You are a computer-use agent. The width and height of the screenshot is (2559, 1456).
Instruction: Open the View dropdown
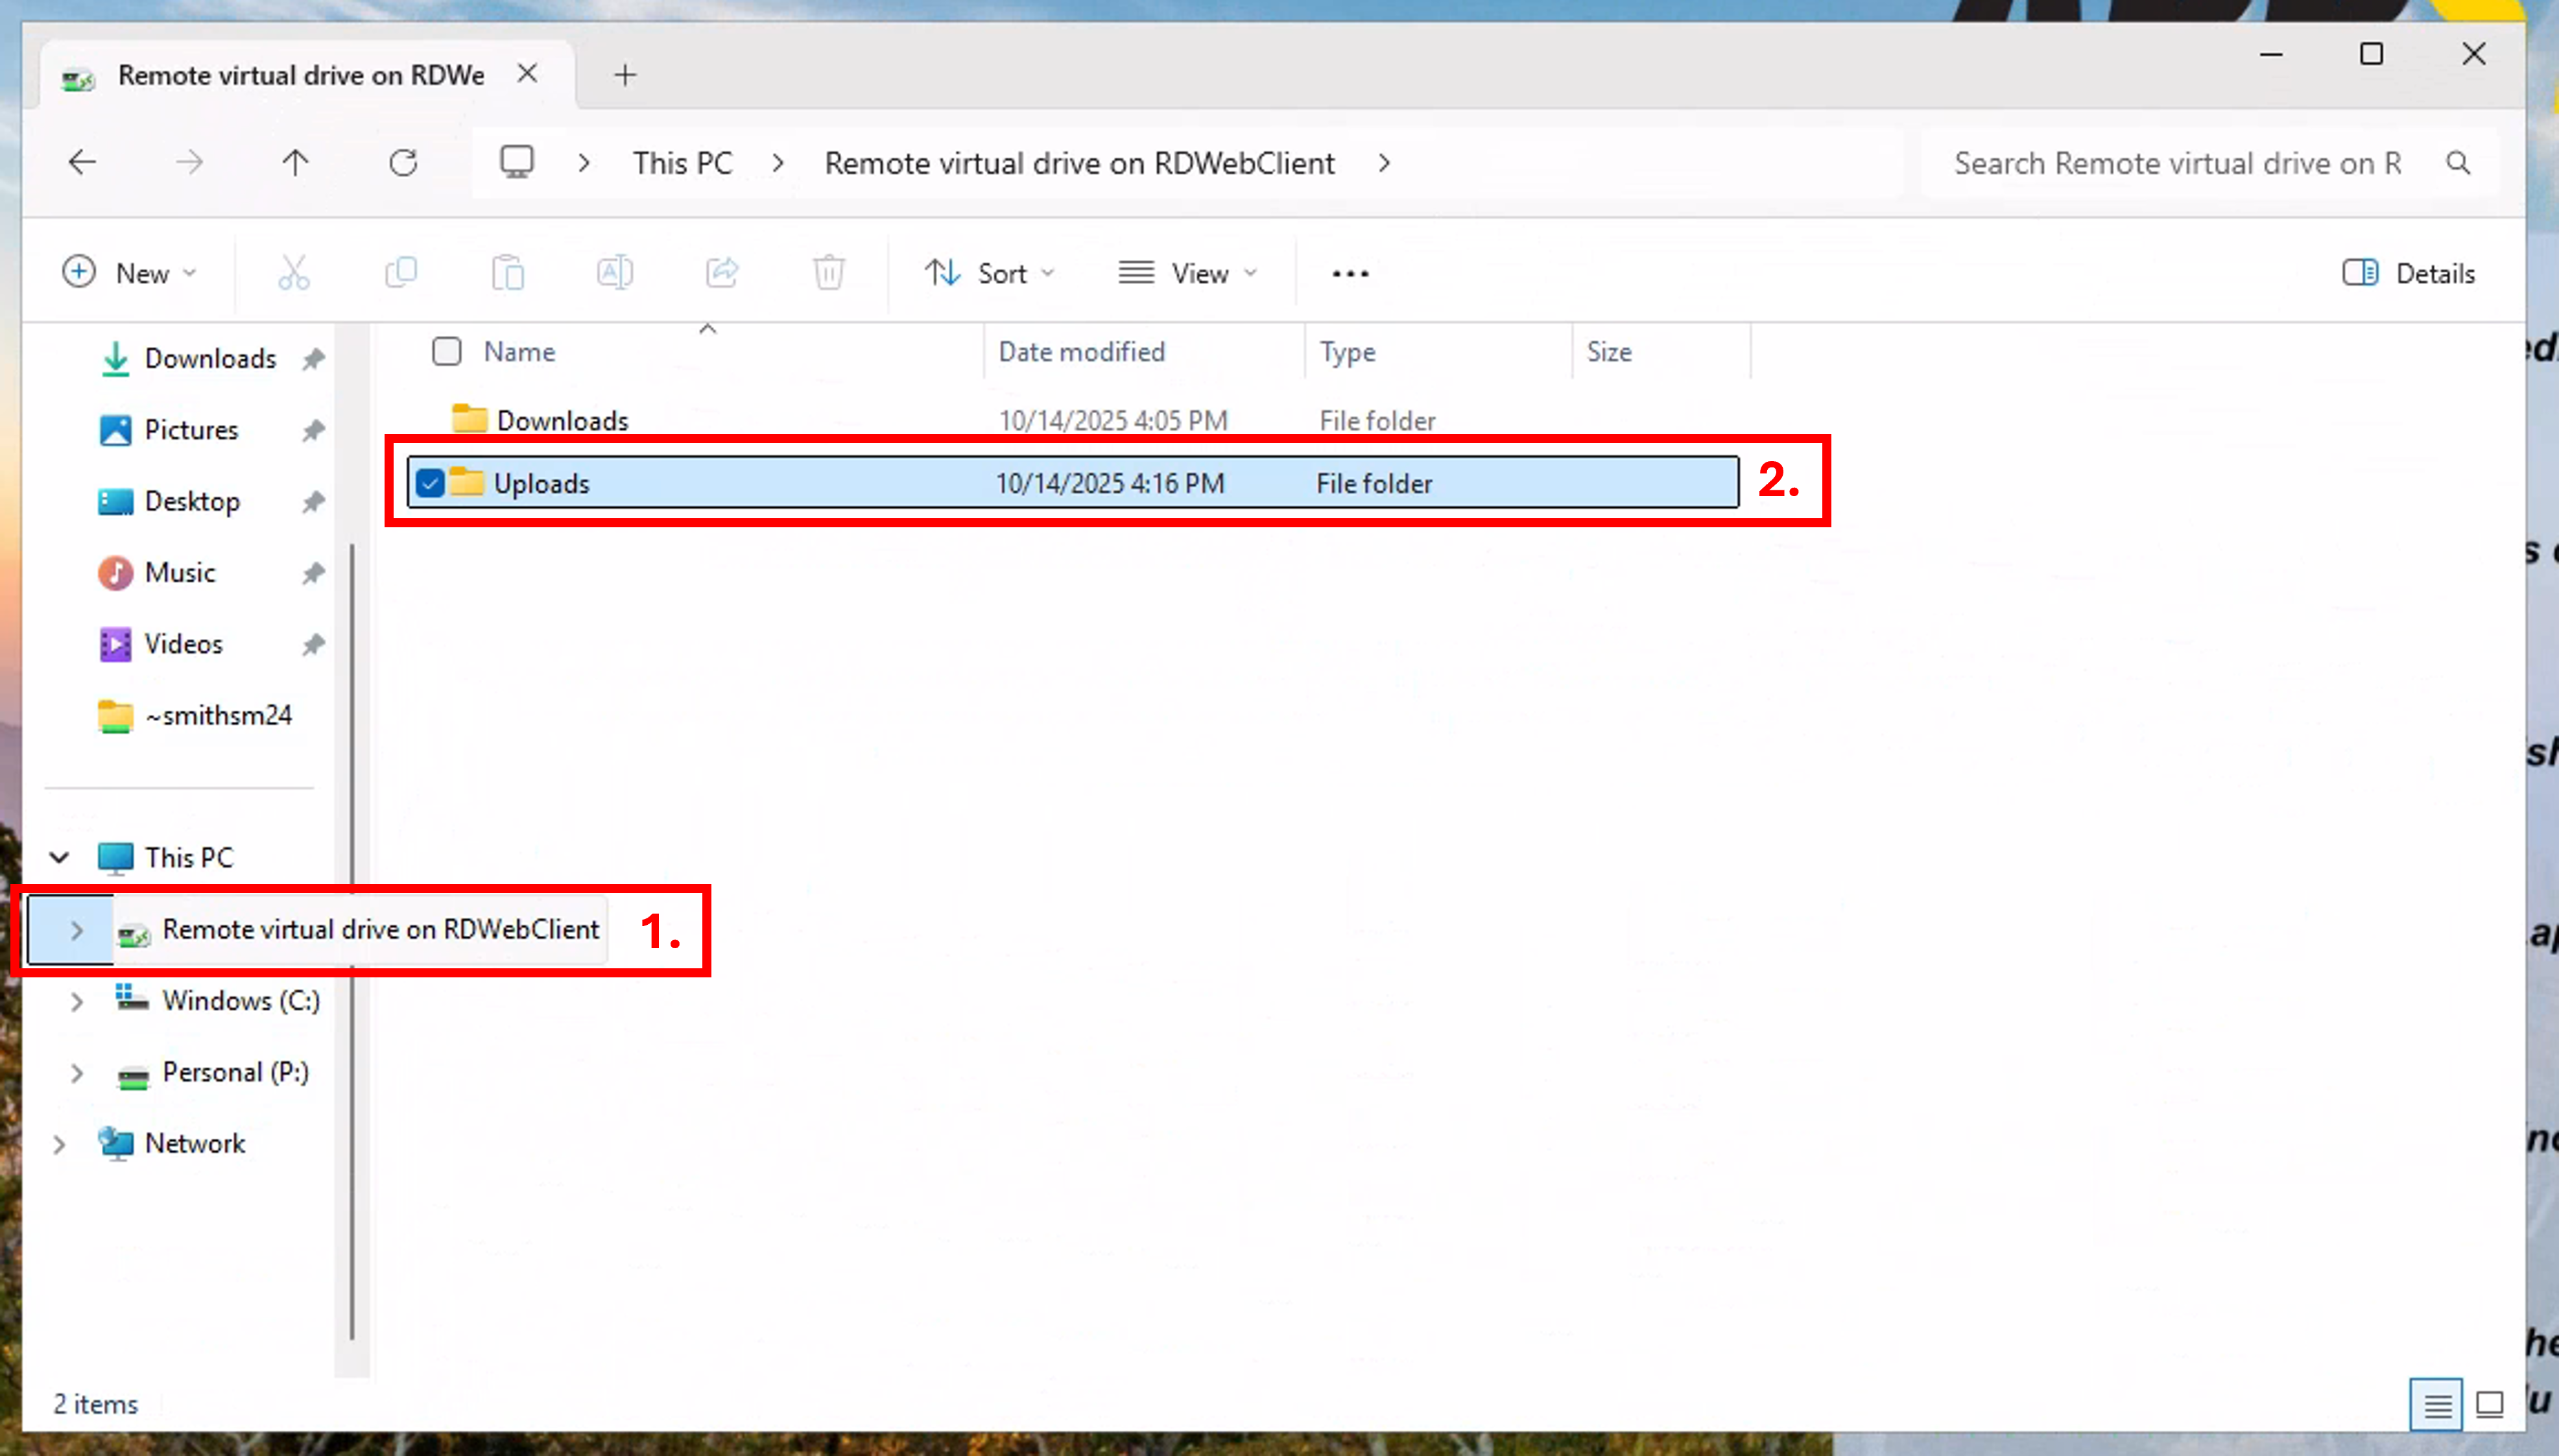click(1187, 273)
